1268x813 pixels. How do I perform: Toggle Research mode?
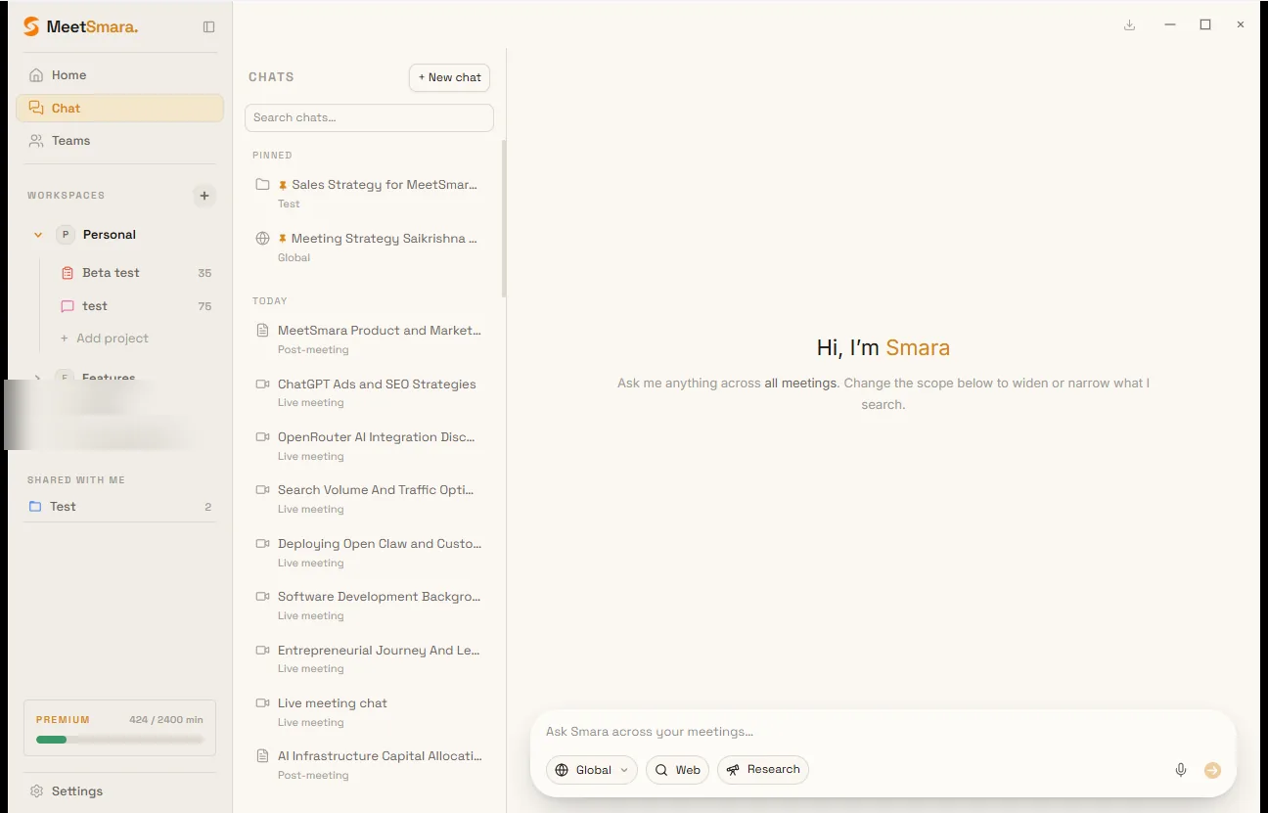click(763, 769)
